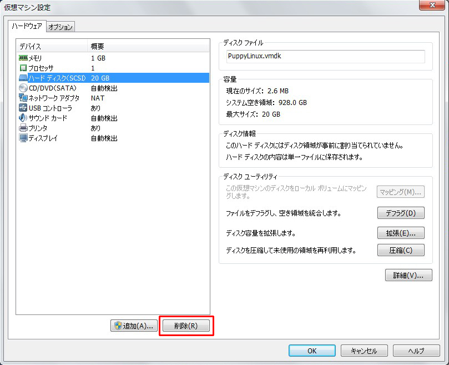Select the メモリ device icon
Viewport: 449px width, 365px height.
23,58
